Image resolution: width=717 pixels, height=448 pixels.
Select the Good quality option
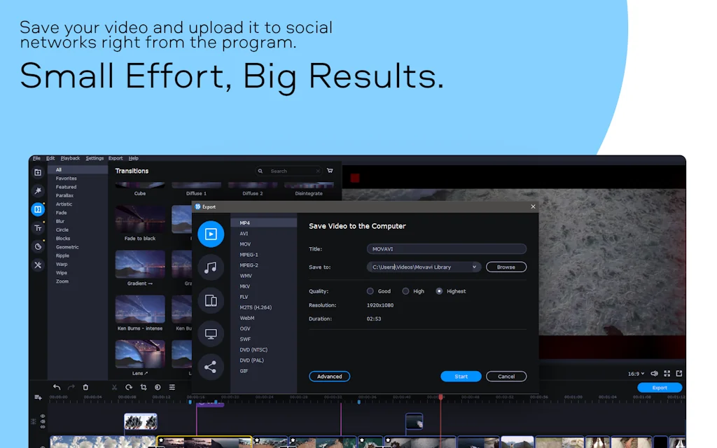coord(371,291)
